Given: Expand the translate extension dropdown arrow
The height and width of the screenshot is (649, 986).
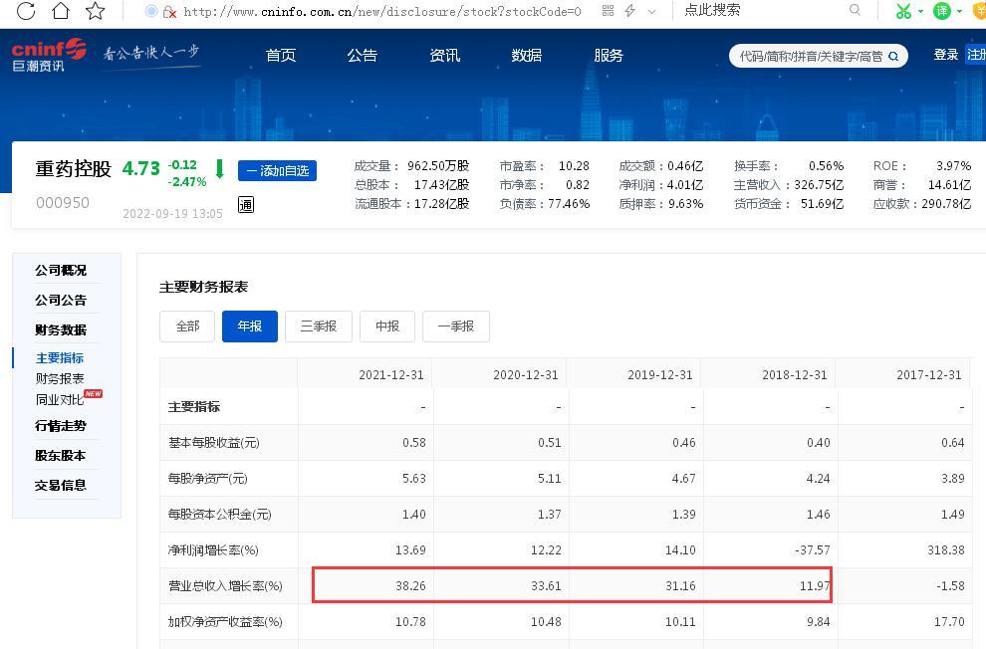Looking at the screenshot, I should tap(959, 11).
